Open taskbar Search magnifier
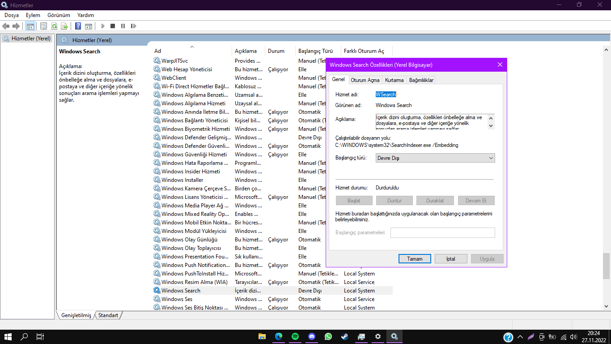The height and width of the screenshot is (344, 611). [x=25, y=336]
